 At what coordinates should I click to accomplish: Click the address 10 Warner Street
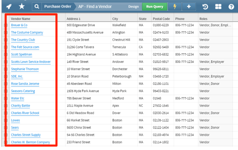pos(78,69)
